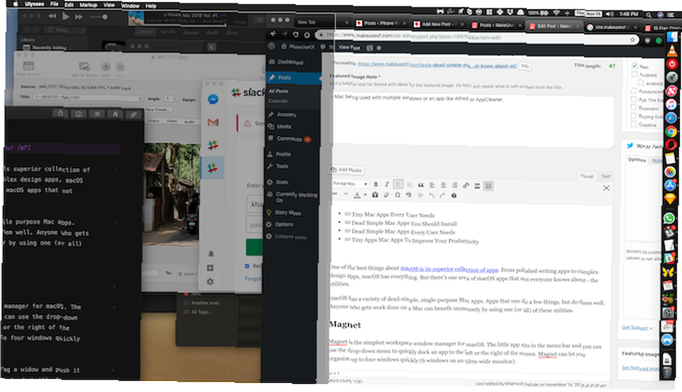Click Open Source in HandBrake
This screenshot has width=682, height=392.
(29, 69)
